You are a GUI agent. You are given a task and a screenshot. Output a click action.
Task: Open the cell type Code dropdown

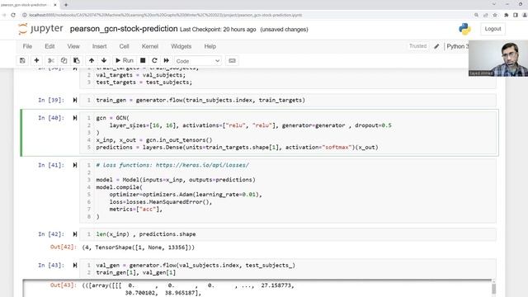point(198,61)
